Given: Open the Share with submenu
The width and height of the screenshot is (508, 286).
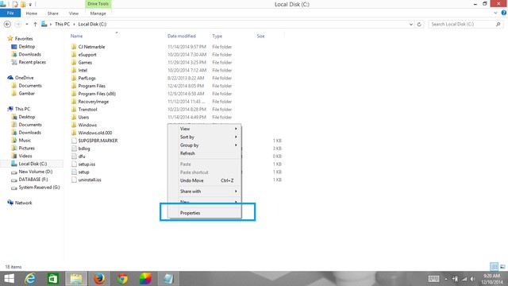Looking at the screenshot, I should click(x=205, y=191).
